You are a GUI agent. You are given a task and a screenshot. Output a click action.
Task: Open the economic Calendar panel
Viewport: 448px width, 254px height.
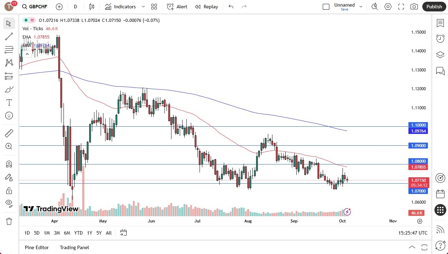tap(440, 194)
